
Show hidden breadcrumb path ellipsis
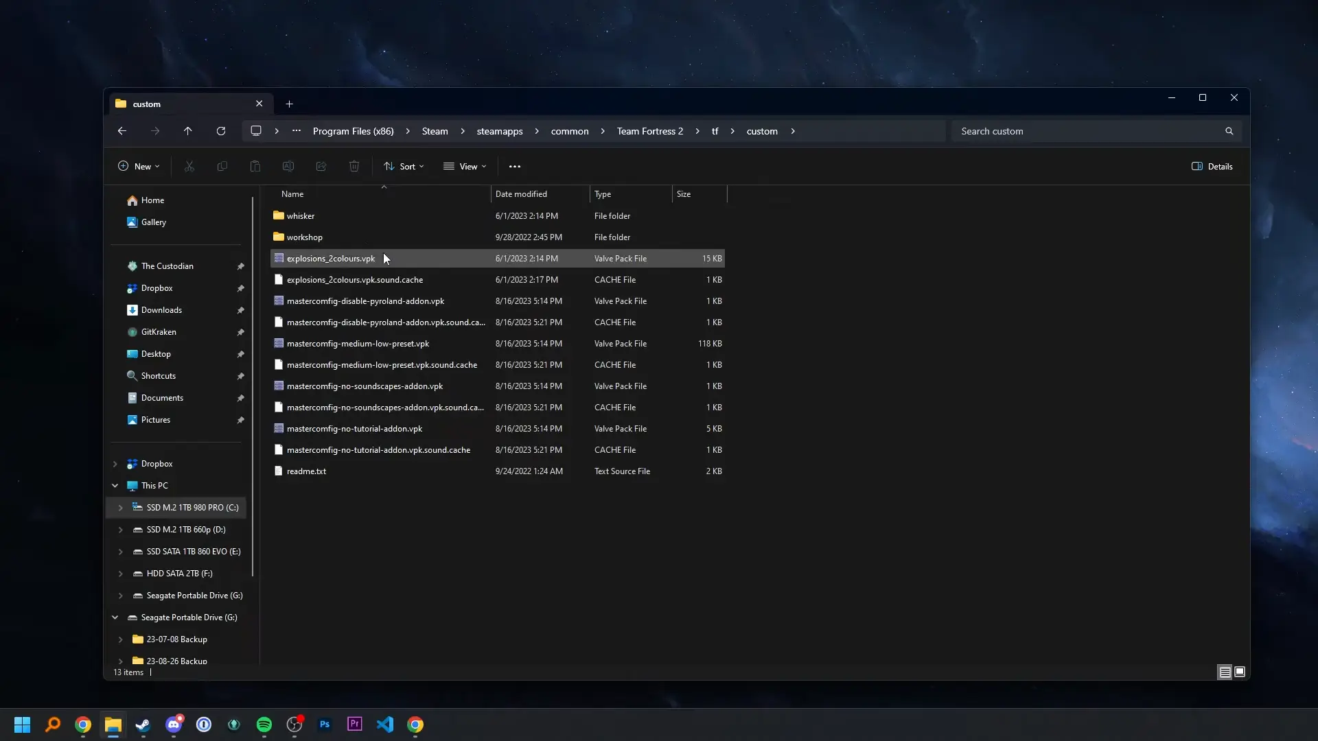(x=297, y=131)
